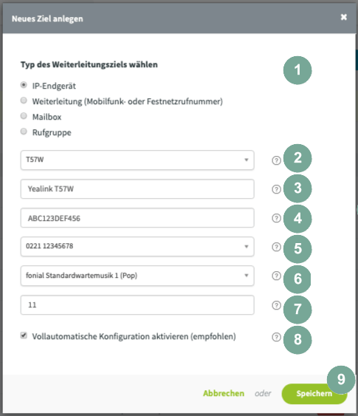Select the Mailbox radio button

pos(24,116)
